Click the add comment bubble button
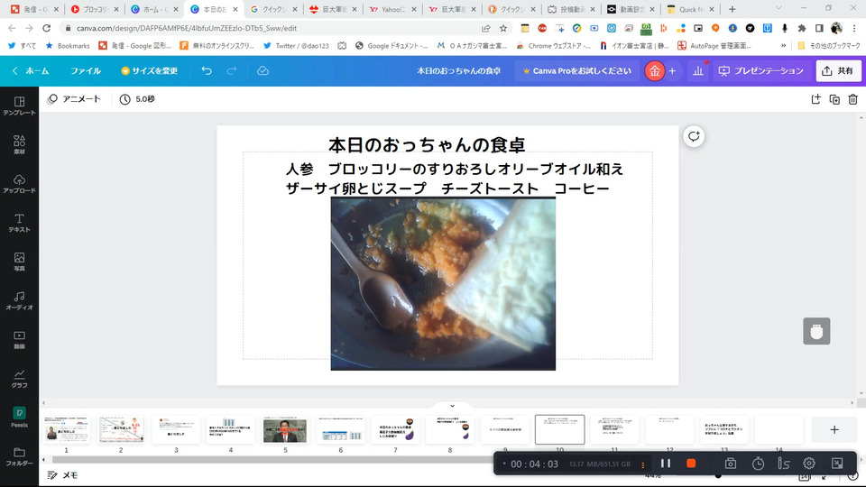Image resolution: width=866 pixels, height=487 pixels. tap(694, 136)
